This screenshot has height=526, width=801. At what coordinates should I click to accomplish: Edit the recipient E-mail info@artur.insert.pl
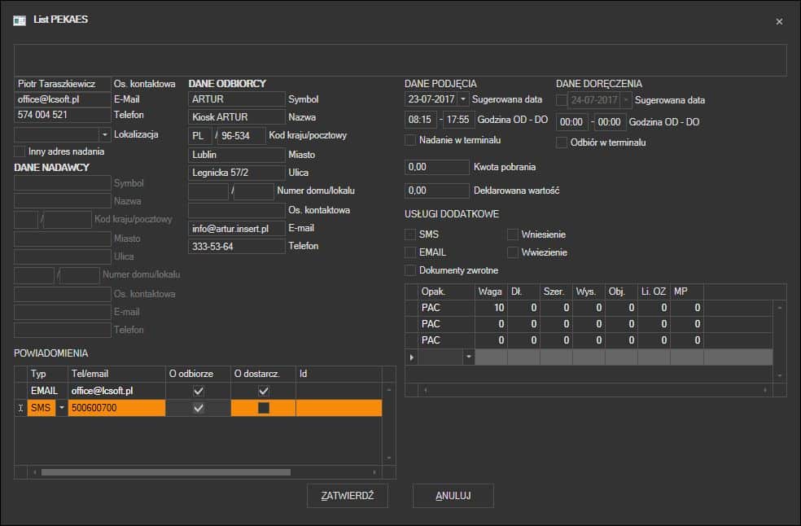coord(237,229)
